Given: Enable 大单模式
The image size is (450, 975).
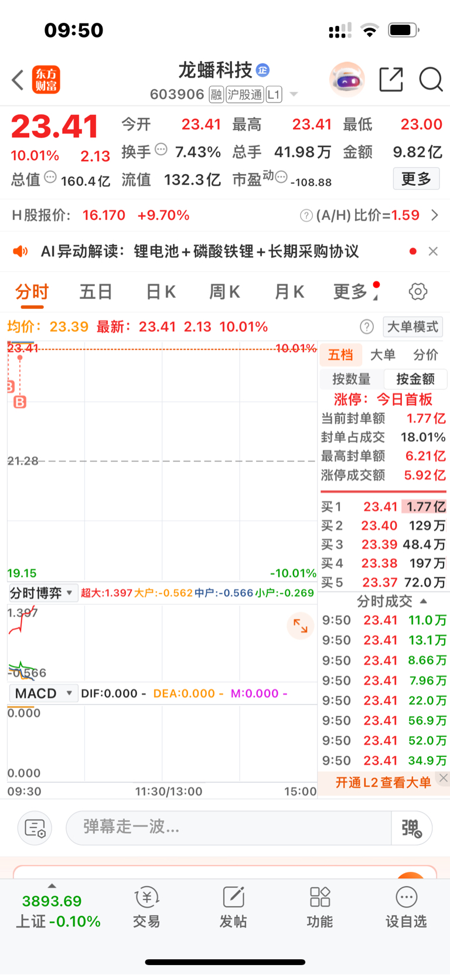Looking at the screenshot, I should click(412, 327).
